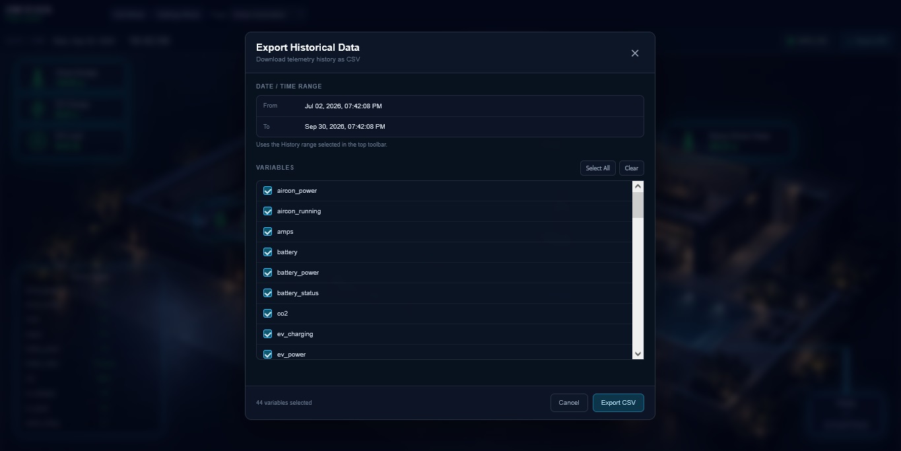Deselect the battery_status checkbox
The height and width of the screenshot is (451, 901).
pos(268,293)
